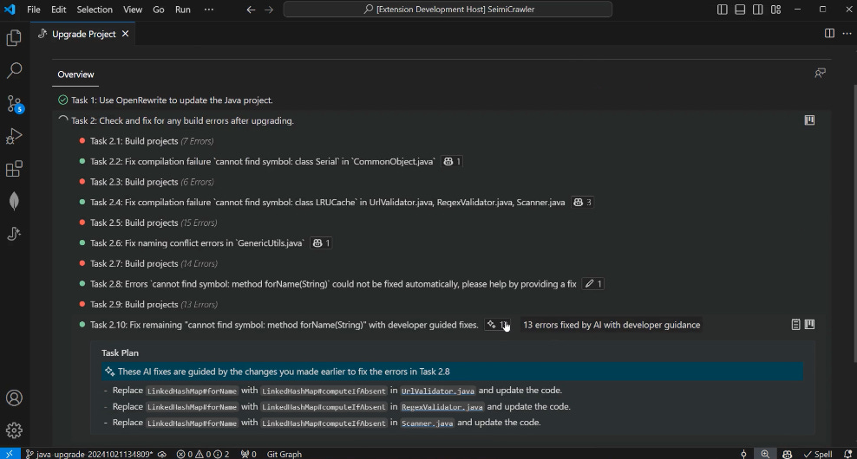The width and height of the screenshot is (857, 459).
Task: Open the View menu
Action: coord(132,10)
